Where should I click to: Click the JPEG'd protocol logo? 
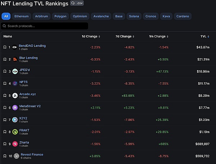pyautogui.click(x=15, y=71)
